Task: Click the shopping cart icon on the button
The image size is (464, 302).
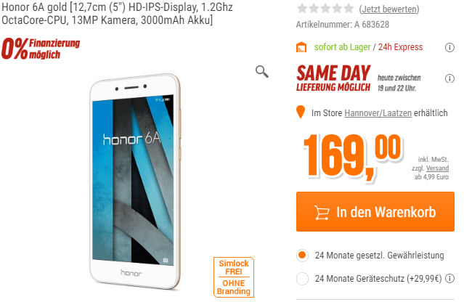Action: click(322, 213)
